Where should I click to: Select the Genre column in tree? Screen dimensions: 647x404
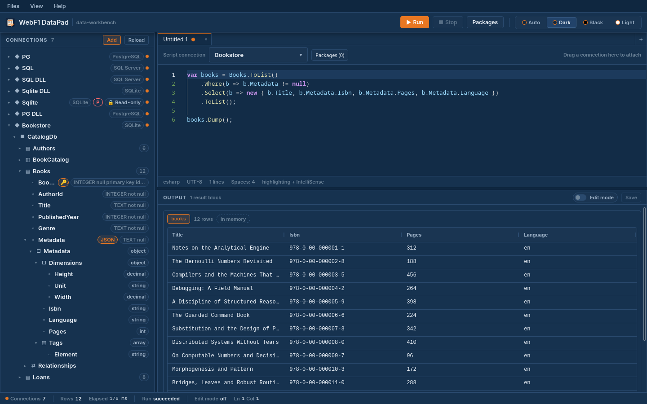click(77, 228)
